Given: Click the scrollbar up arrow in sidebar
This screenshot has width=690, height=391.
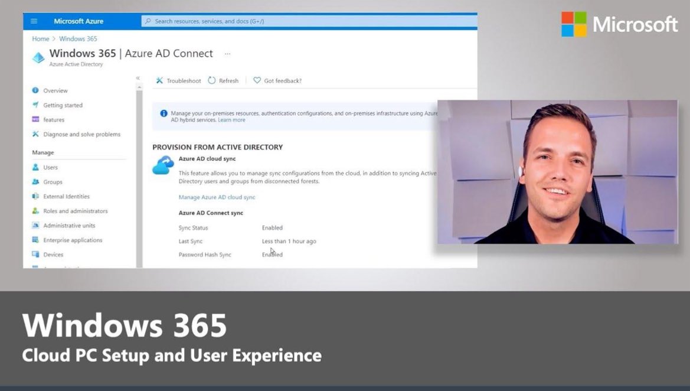Looking at the screenshot, I should point(139,87).
